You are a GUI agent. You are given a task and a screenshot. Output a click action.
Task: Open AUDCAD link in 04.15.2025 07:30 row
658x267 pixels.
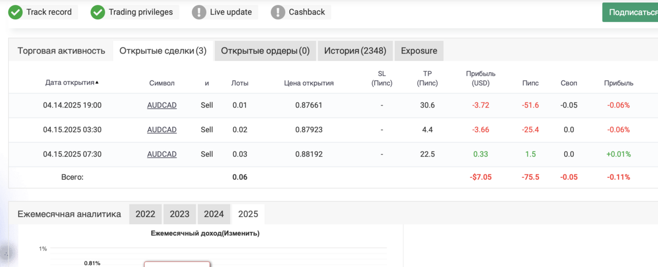point(162,154)
